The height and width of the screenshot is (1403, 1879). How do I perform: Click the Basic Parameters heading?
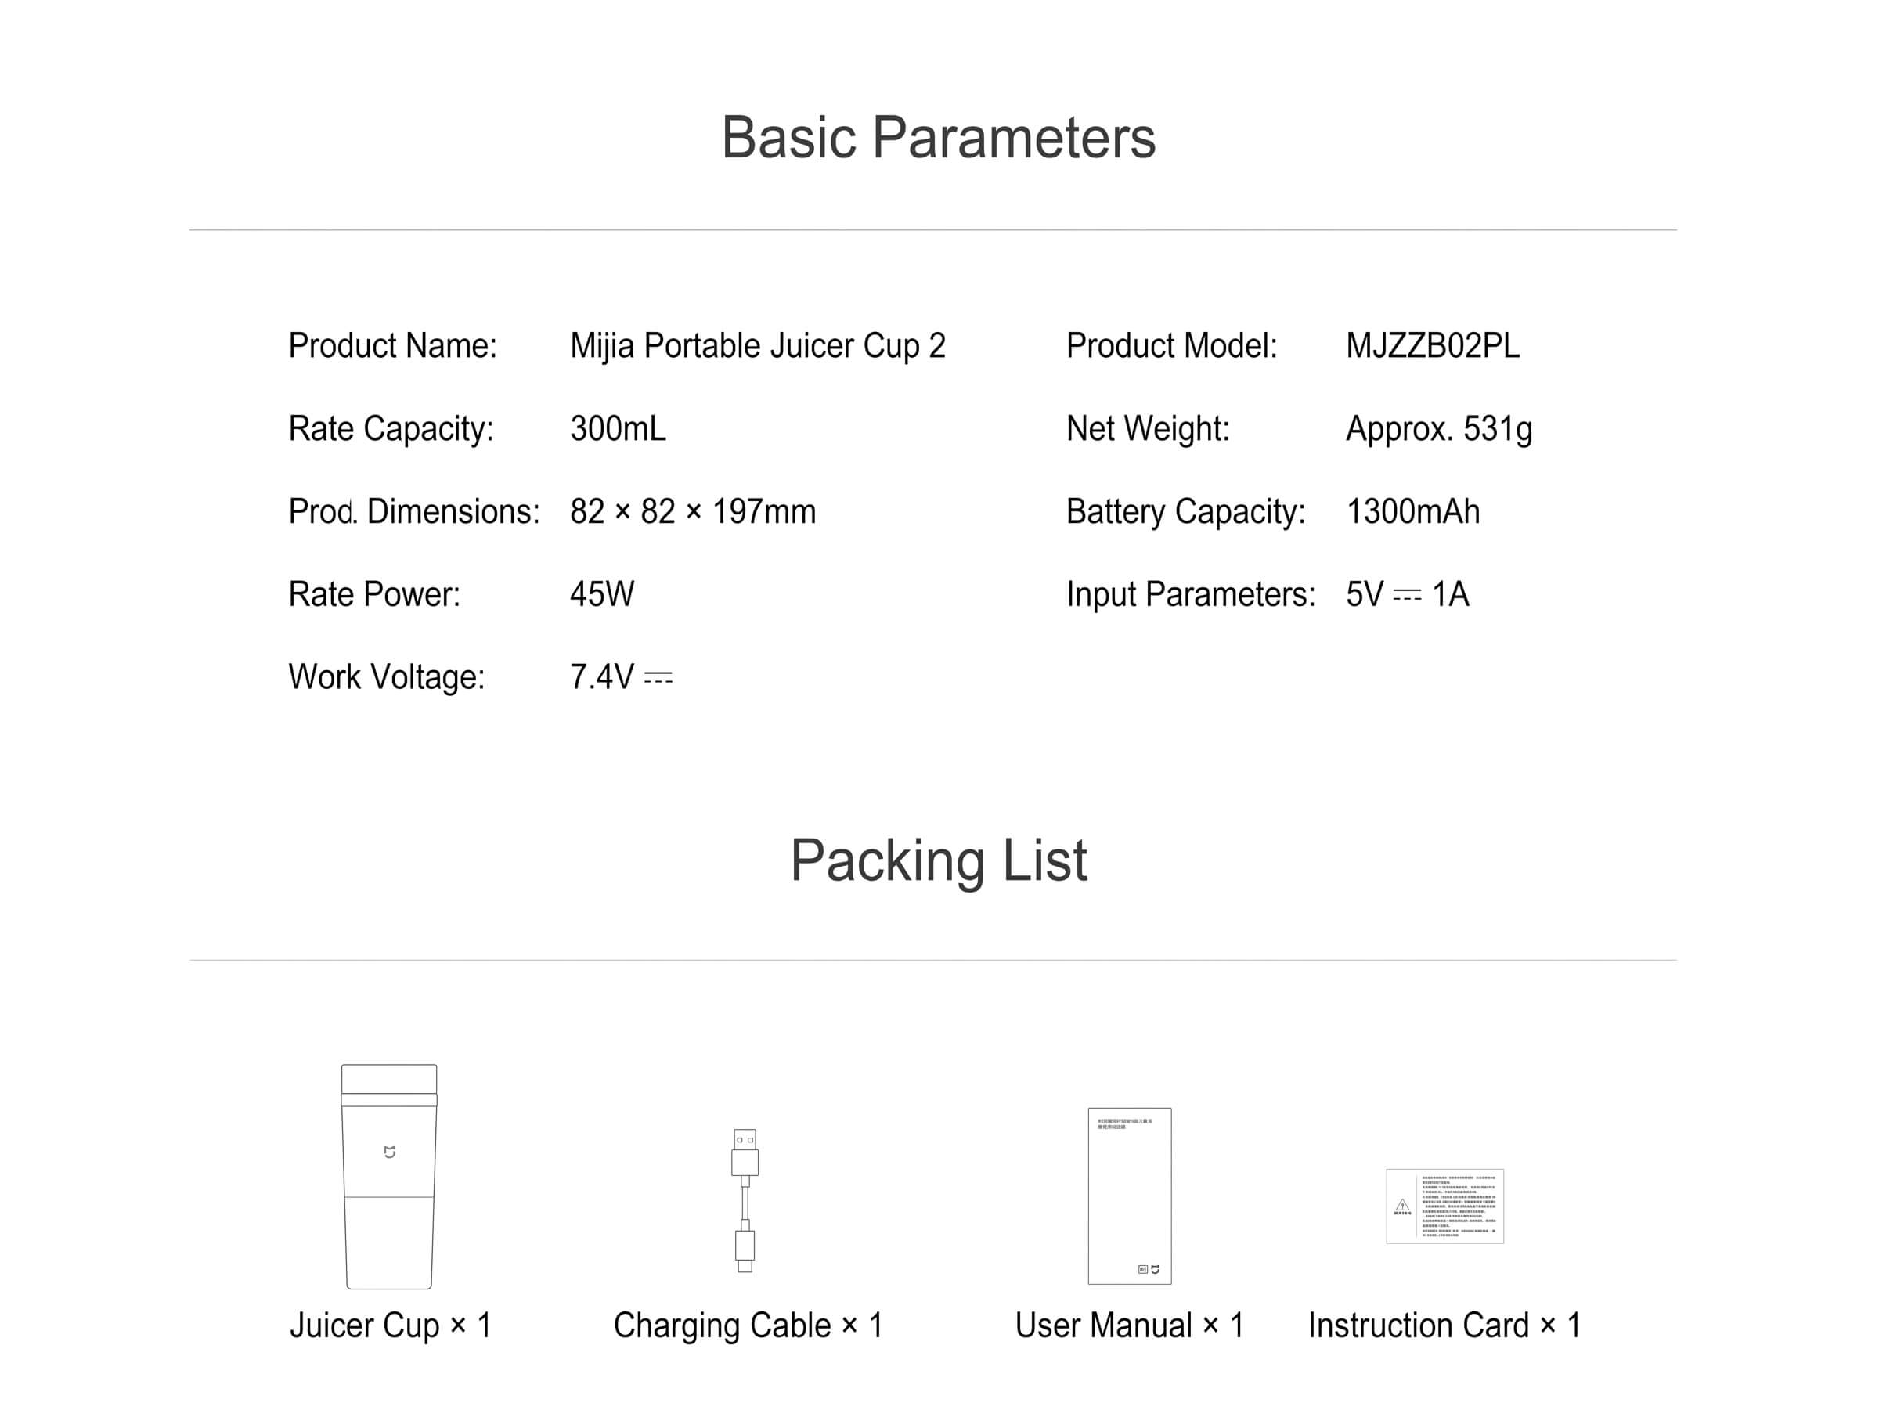[938, 137]
